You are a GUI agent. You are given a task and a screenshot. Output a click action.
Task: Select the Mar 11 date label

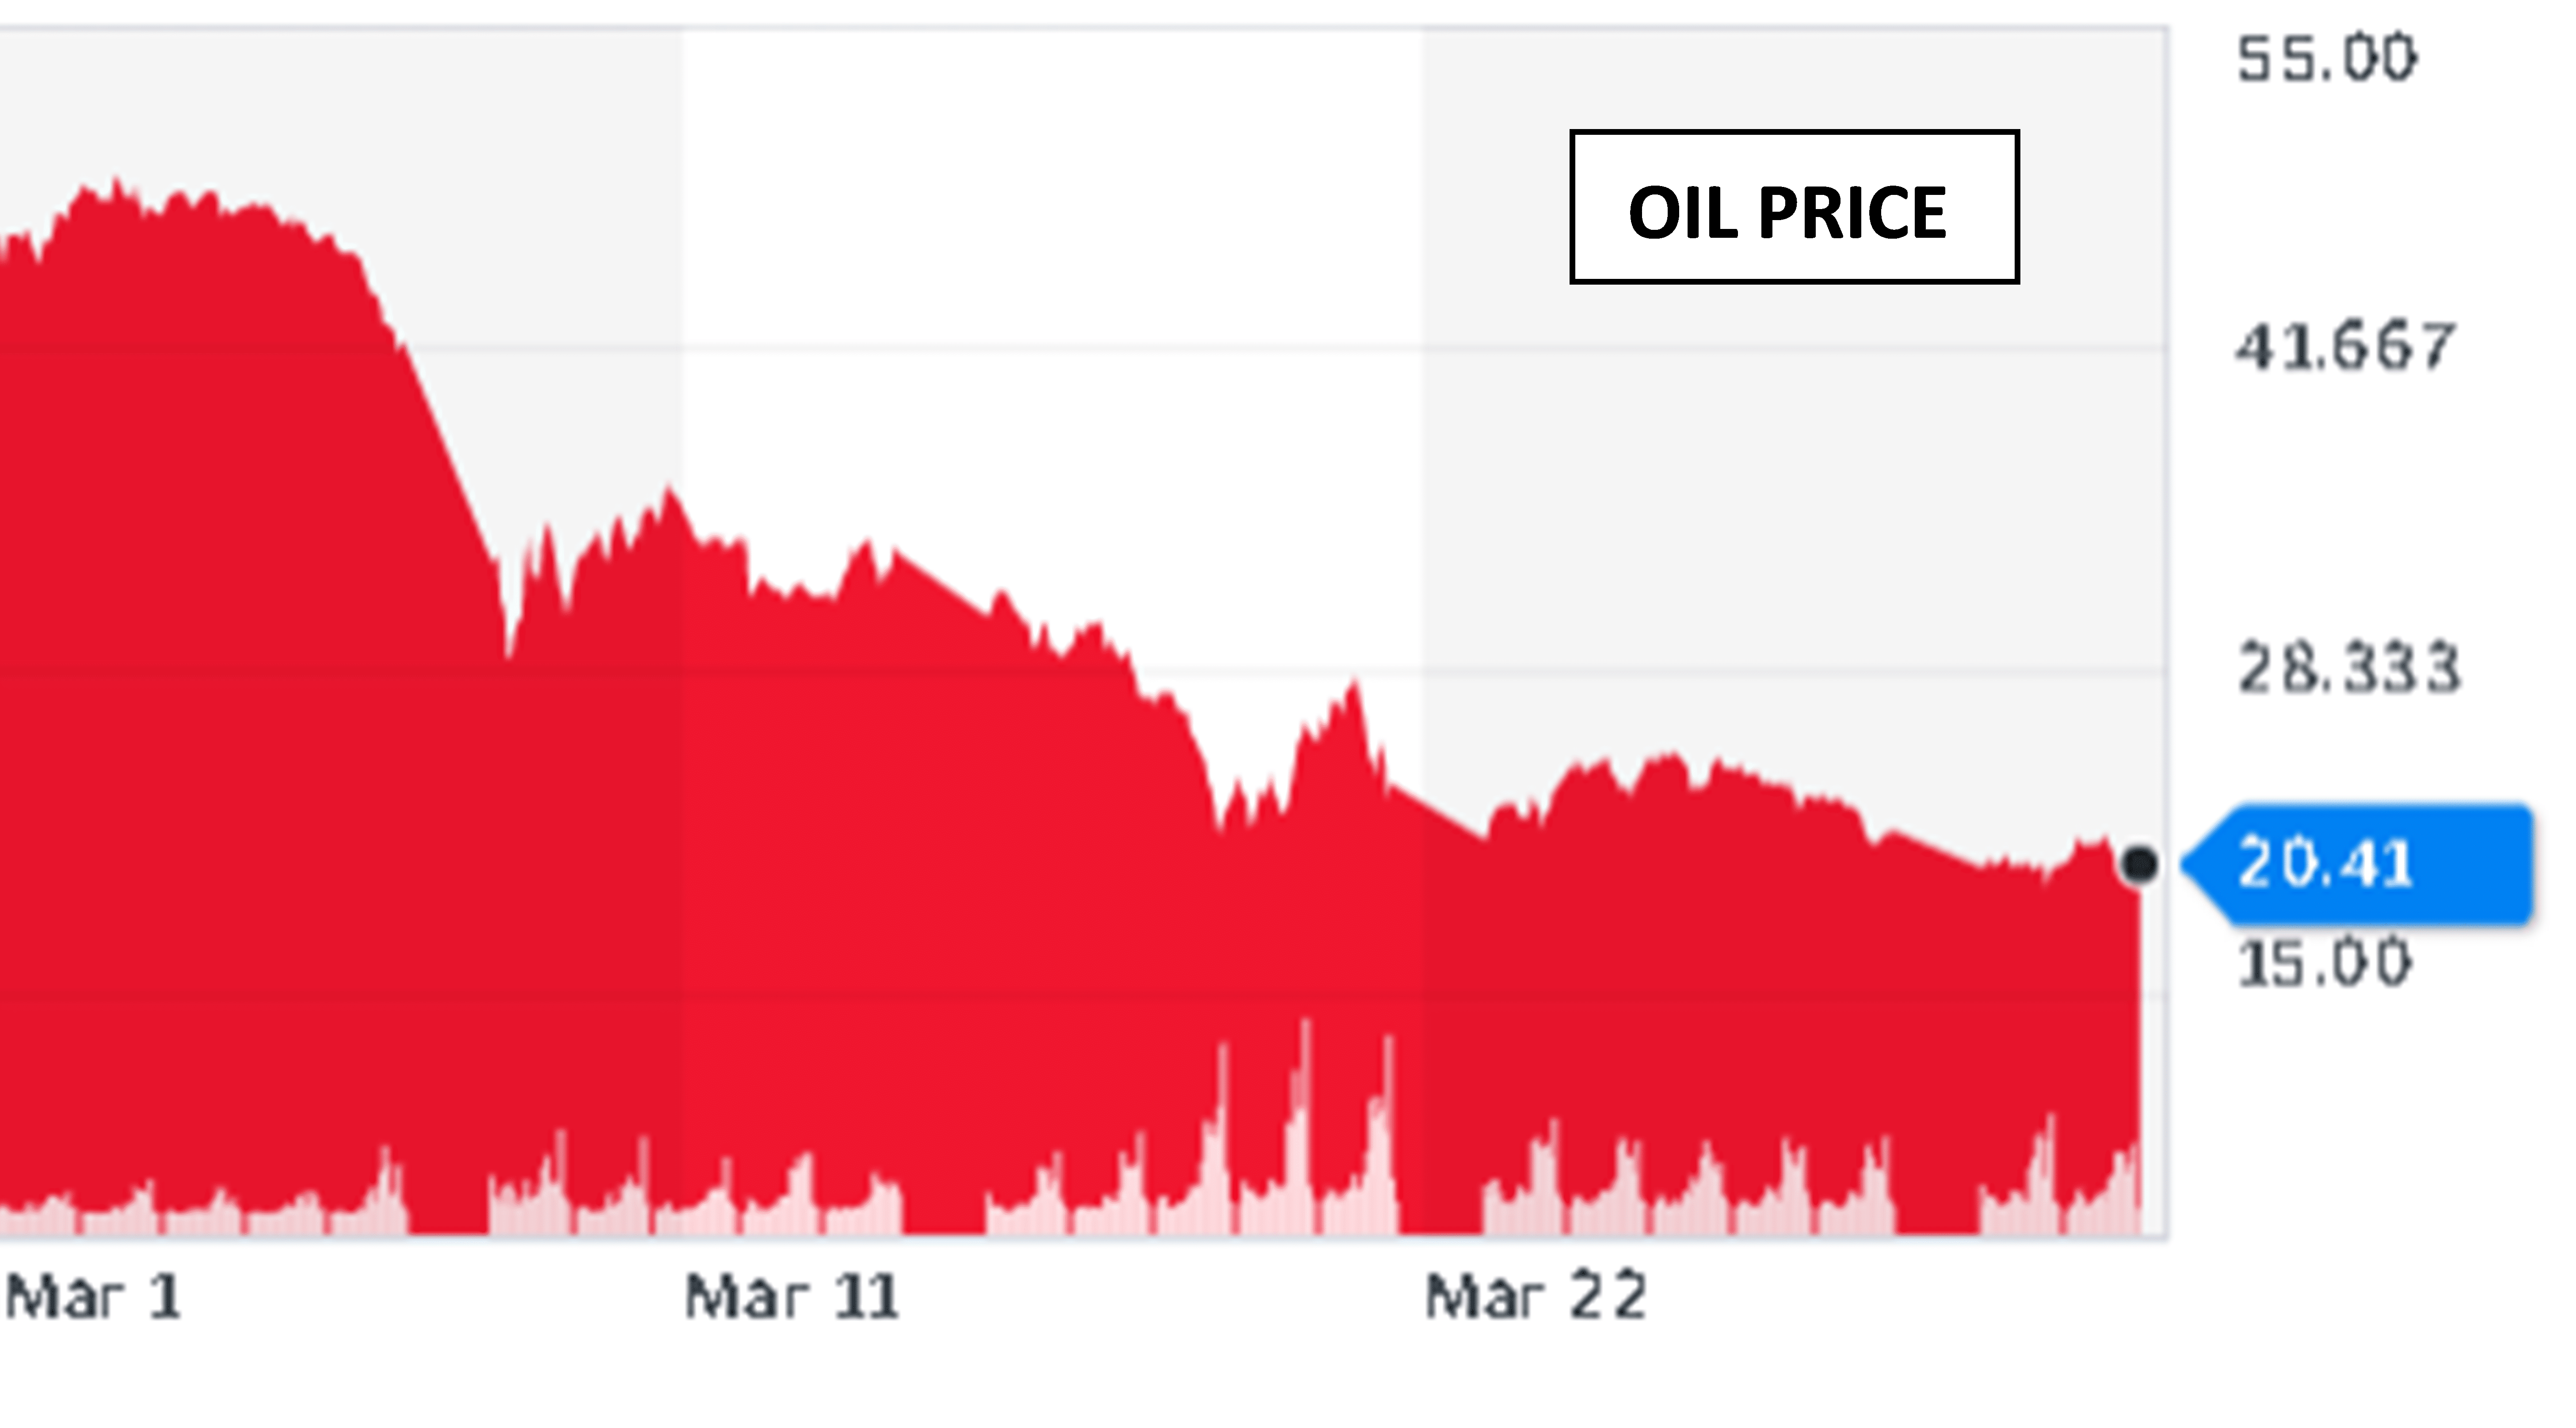coord(791,1297)
